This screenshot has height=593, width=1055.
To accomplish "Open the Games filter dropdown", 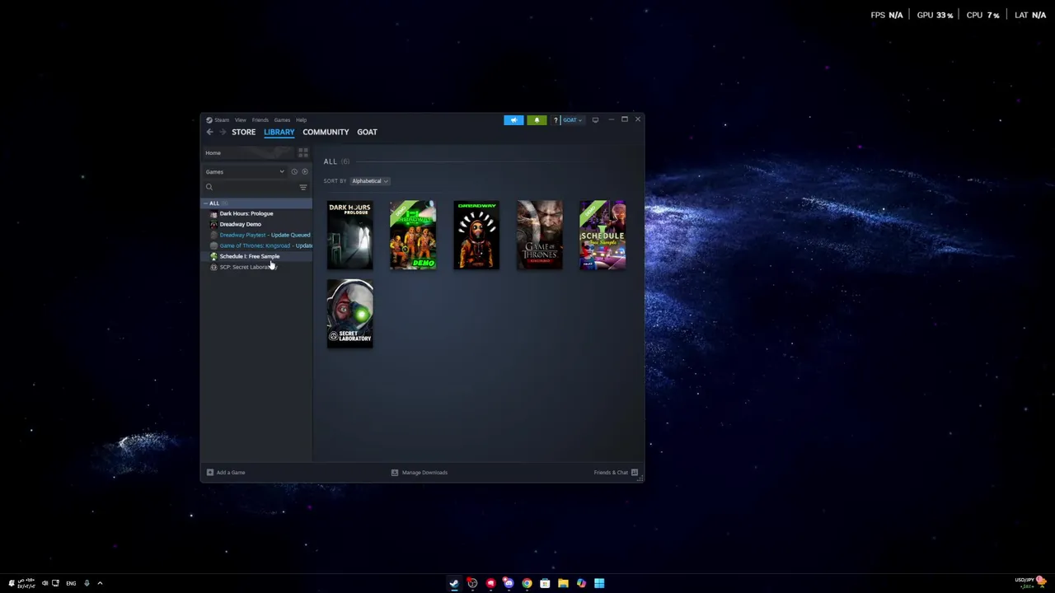I will 246,171.
